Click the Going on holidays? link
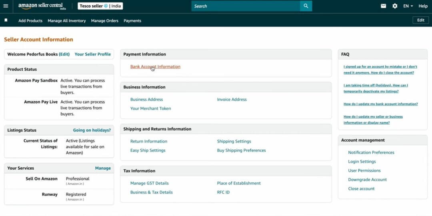The height and width of the screenshot is (216, 432). 92,130
